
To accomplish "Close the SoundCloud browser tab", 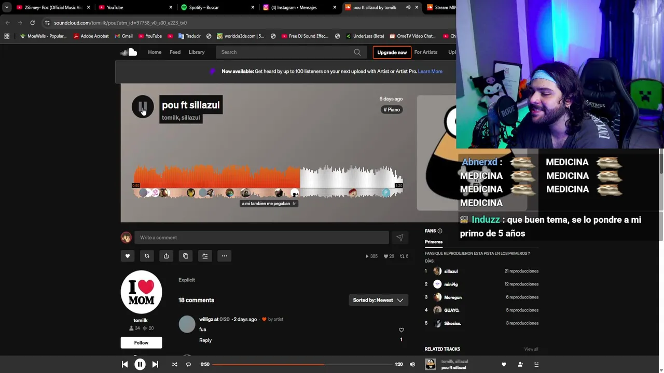I will click(x=417, y=7).
